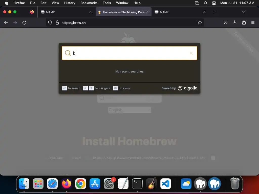Expand the list all tabs chevron
The width and height of the screenshot is (259, 194).
(x=244, y=12)
